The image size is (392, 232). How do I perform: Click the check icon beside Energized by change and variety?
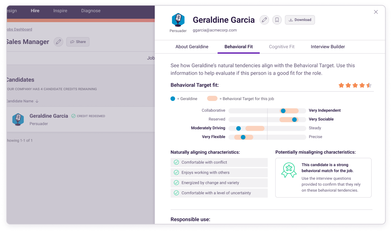point(176,183)
